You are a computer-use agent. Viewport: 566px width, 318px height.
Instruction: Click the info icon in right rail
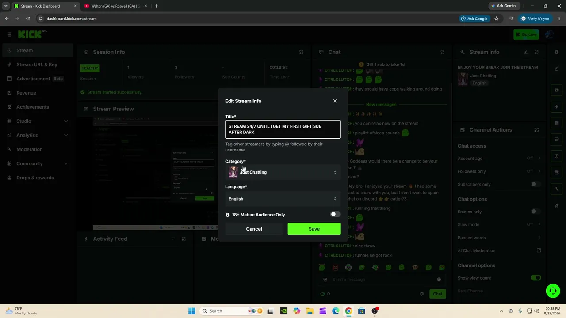coord(556,52)
